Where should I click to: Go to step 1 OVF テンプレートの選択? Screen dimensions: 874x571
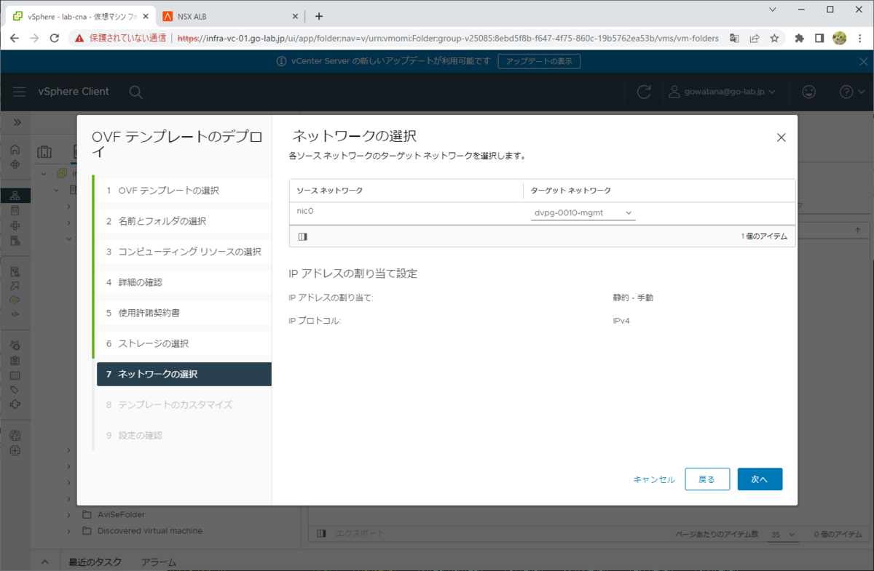(184, 191)
